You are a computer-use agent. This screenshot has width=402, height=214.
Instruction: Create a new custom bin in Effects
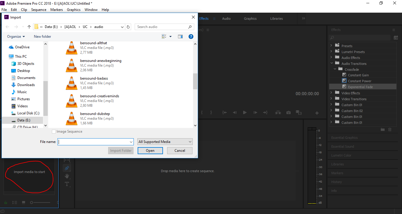[x=383, y=129]
